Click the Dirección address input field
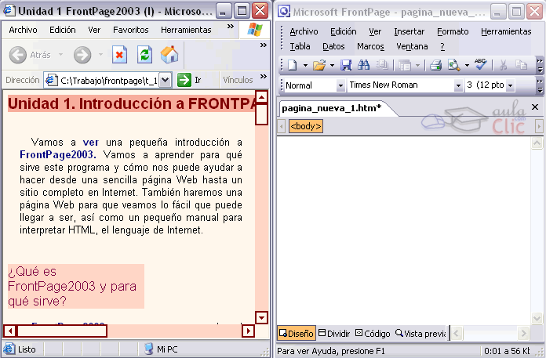Viewport: 546px width, 358px height. (107, 80)
